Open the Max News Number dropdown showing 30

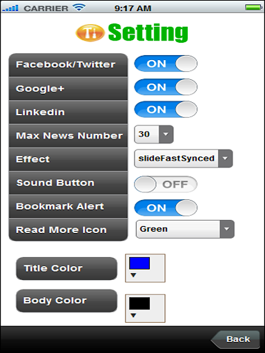point(154,134)
